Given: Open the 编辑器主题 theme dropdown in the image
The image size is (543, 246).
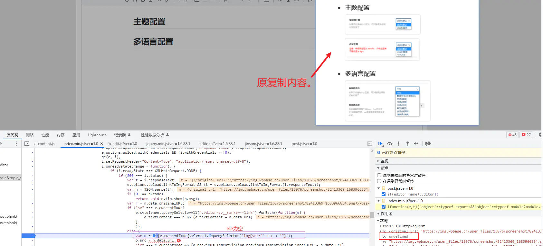Looking at the screenshot, I should 404,21.
